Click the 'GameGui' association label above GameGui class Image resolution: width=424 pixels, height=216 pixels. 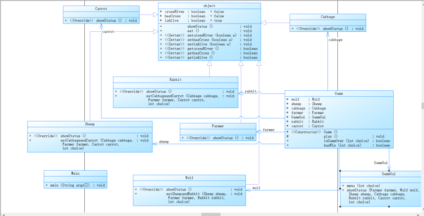pos(381,163)
